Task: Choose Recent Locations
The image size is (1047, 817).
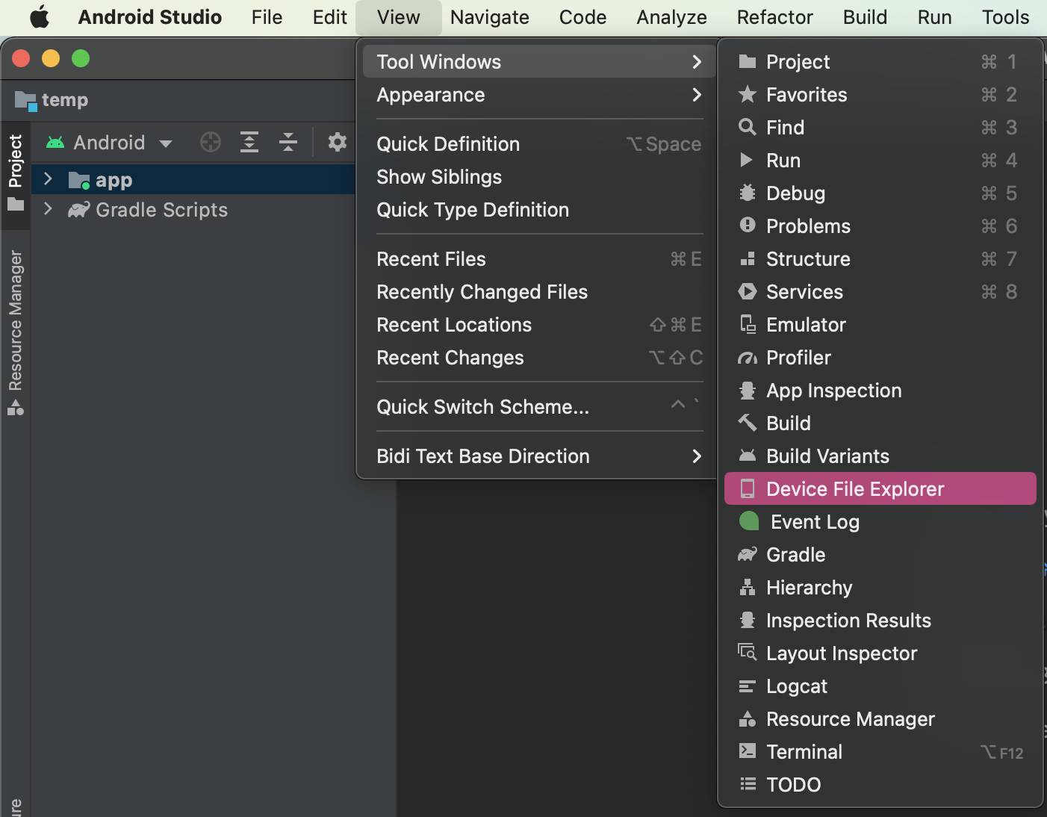Action: tap(538, 325)
